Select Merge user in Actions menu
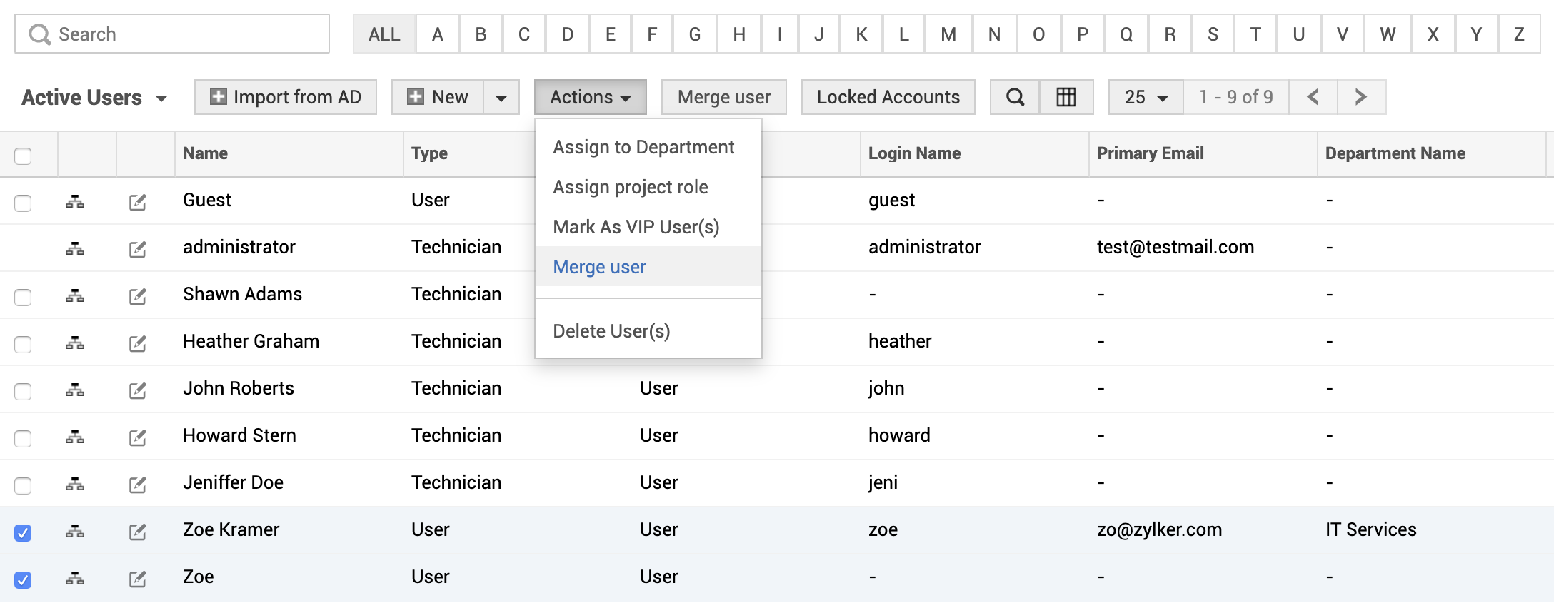Screen dimensions: 1554x603 [x=648, y=267]
